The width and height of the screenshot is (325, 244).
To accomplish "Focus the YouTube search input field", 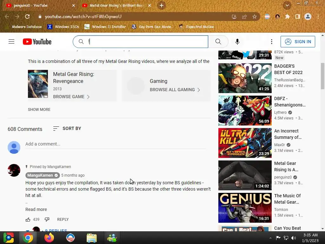I will pyautogui.click(x=141, y=42).
